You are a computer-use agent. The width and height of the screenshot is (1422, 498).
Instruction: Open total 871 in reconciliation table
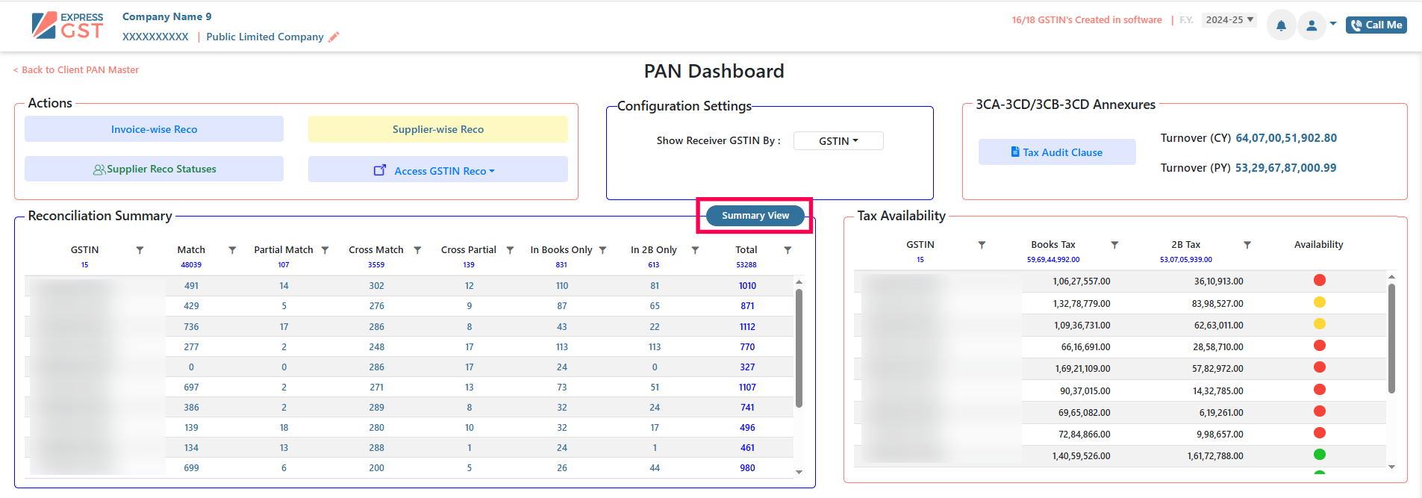pos(747,306)
